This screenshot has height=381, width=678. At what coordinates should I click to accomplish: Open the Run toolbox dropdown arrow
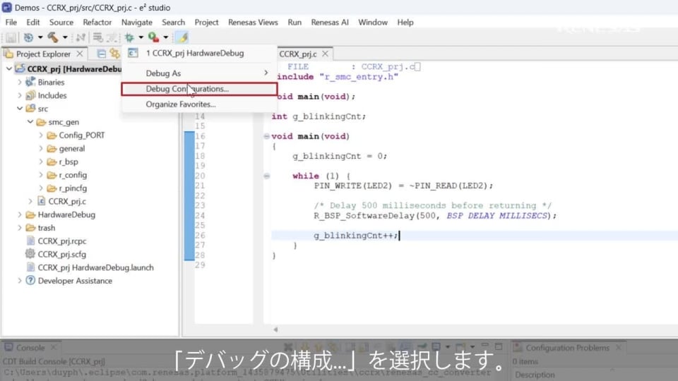pos(165,37)
